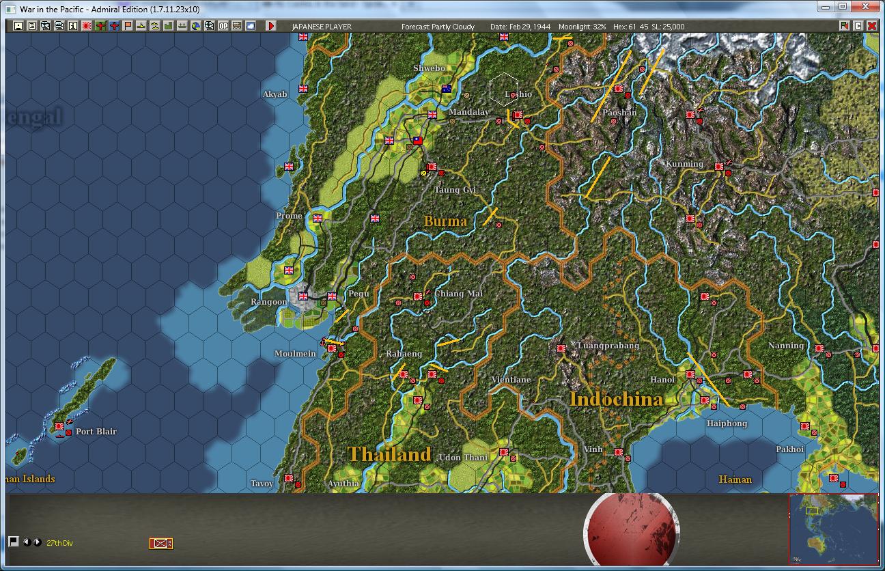885x571 pixels.
Task: Click the Ayuthia city label
Action: (343, 484)
